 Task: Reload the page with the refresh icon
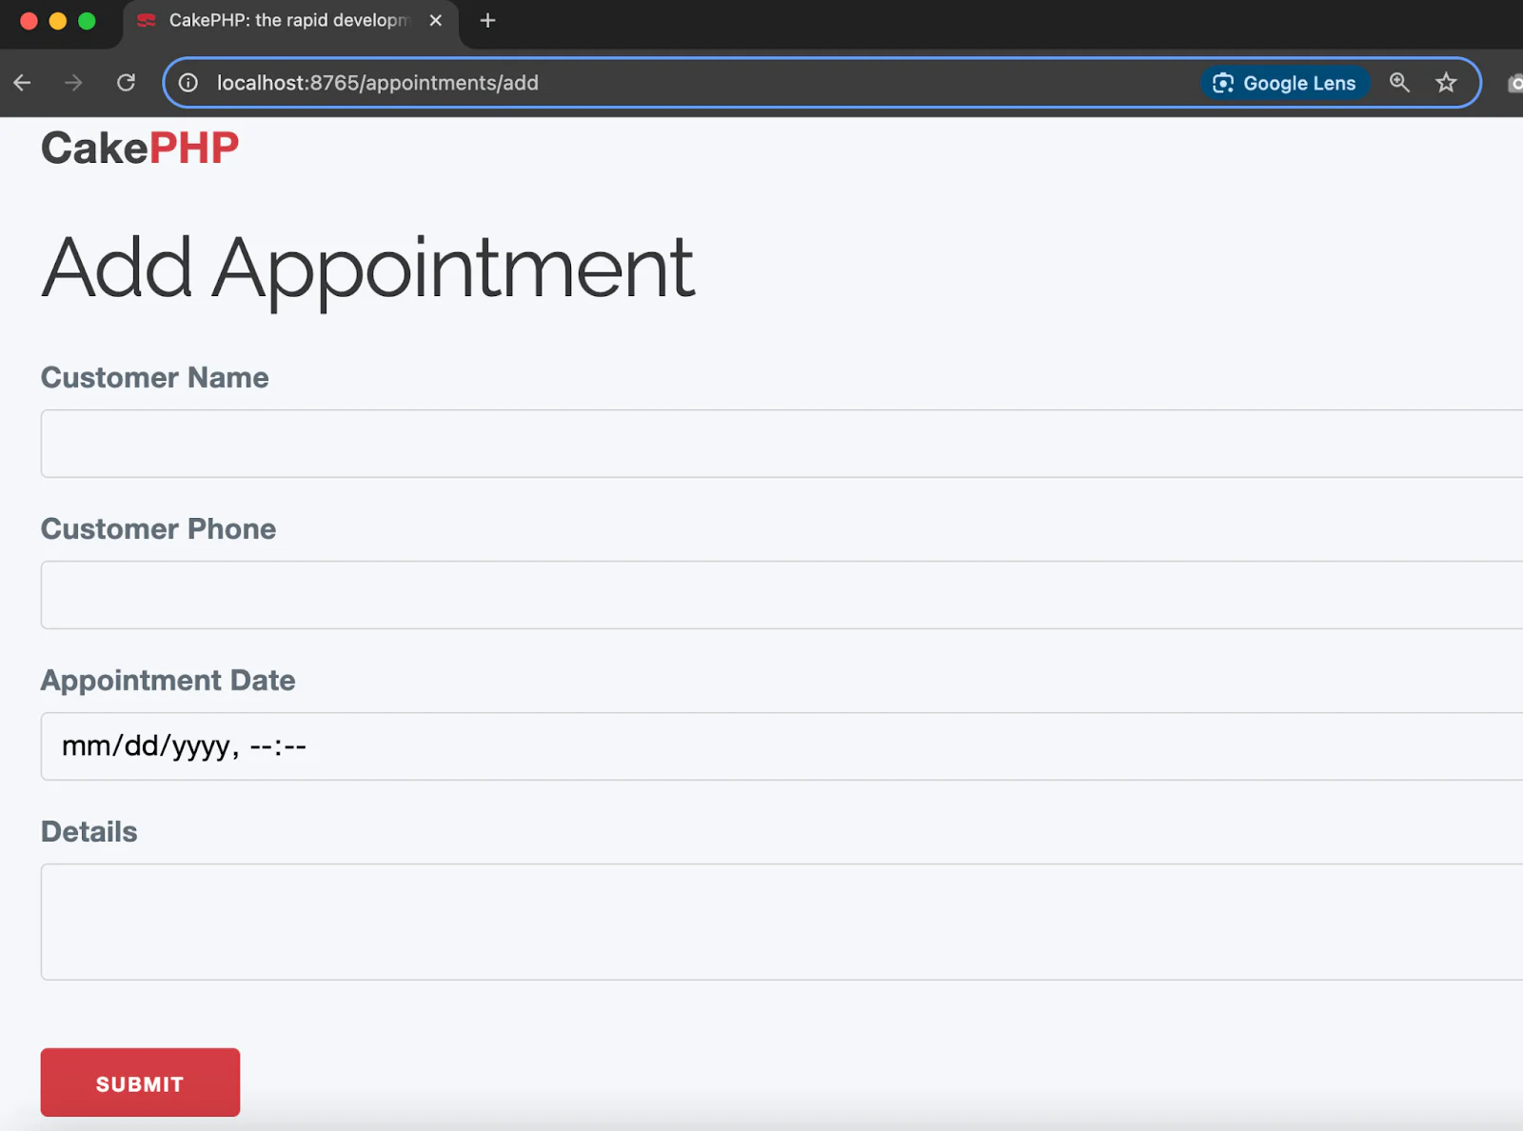(126, 83)
